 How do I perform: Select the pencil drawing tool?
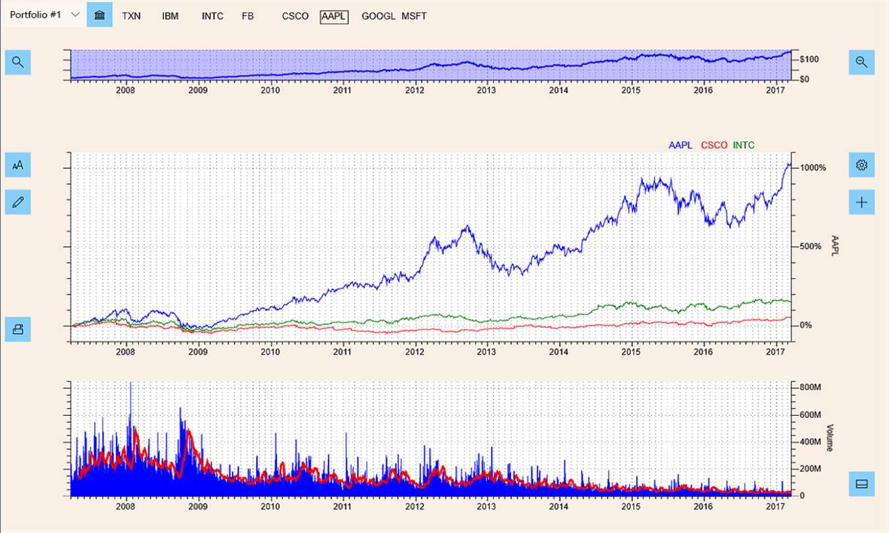pyautogui.click(x=18, y=202)
